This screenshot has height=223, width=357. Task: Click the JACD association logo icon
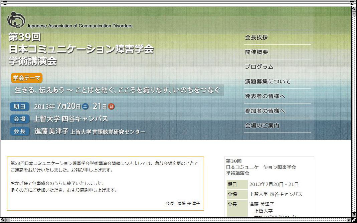tap(16, 19)
